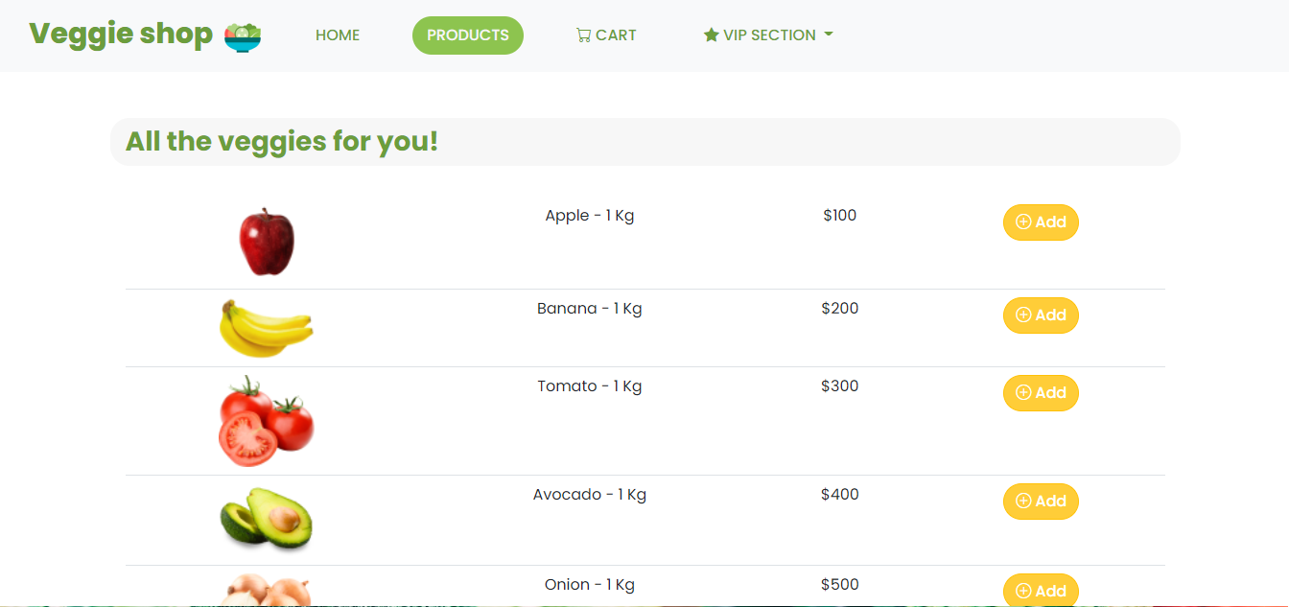Click the "All the veggies for you!" heading

(282, 142)
